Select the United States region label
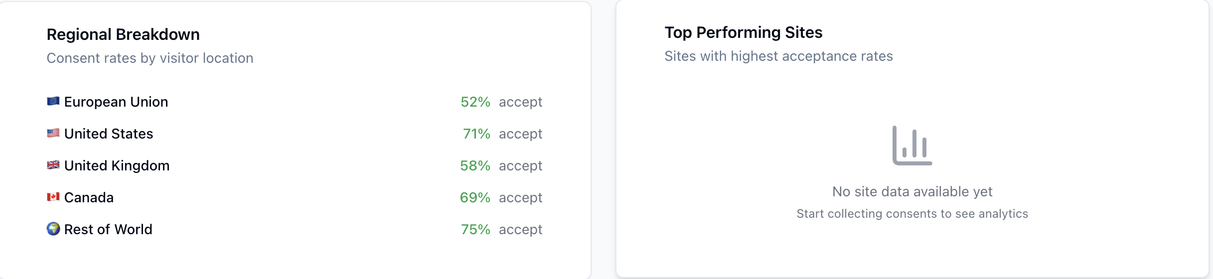Image resolution: width=1213 pixels, height=279 pixels. (109, 134)
